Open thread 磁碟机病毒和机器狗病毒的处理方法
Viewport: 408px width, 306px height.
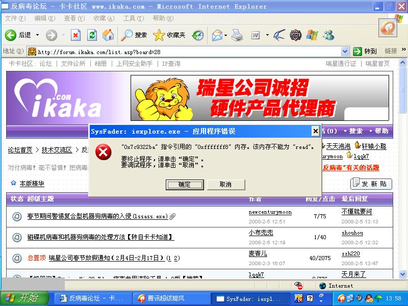point(100,237)
